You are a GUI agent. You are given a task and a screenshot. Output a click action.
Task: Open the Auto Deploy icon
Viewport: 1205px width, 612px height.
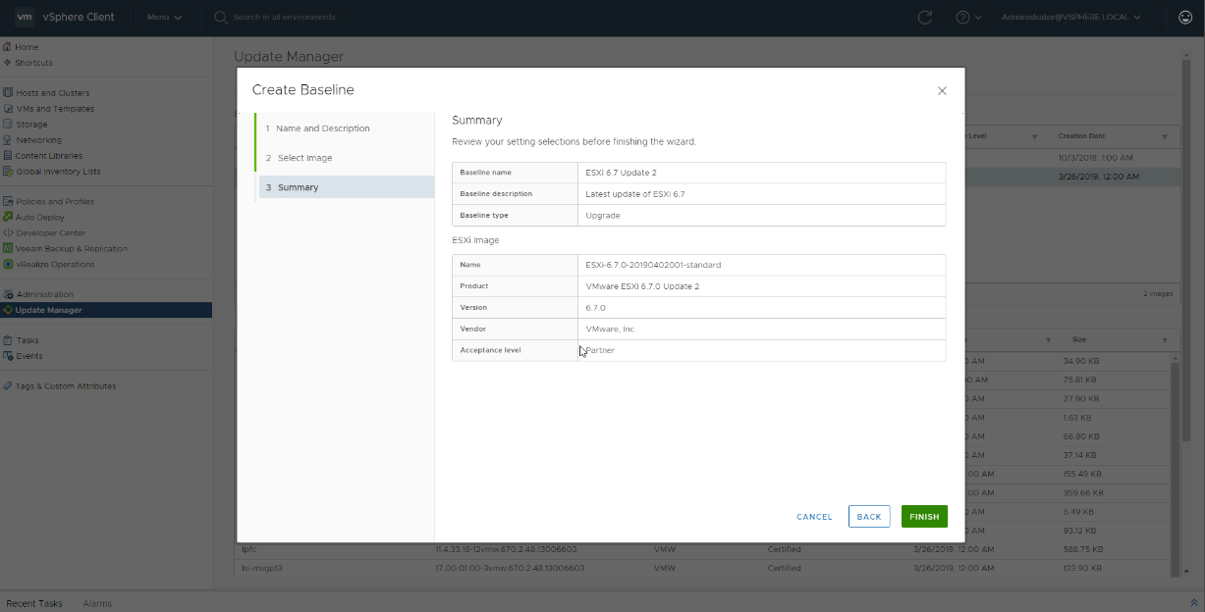pos(7,217)
